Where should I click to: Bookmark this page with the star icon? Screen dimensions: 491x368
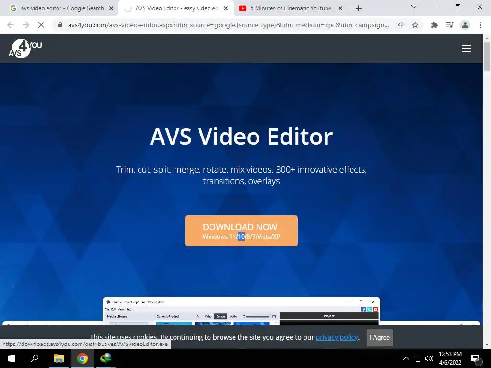(x=415, y=25)
